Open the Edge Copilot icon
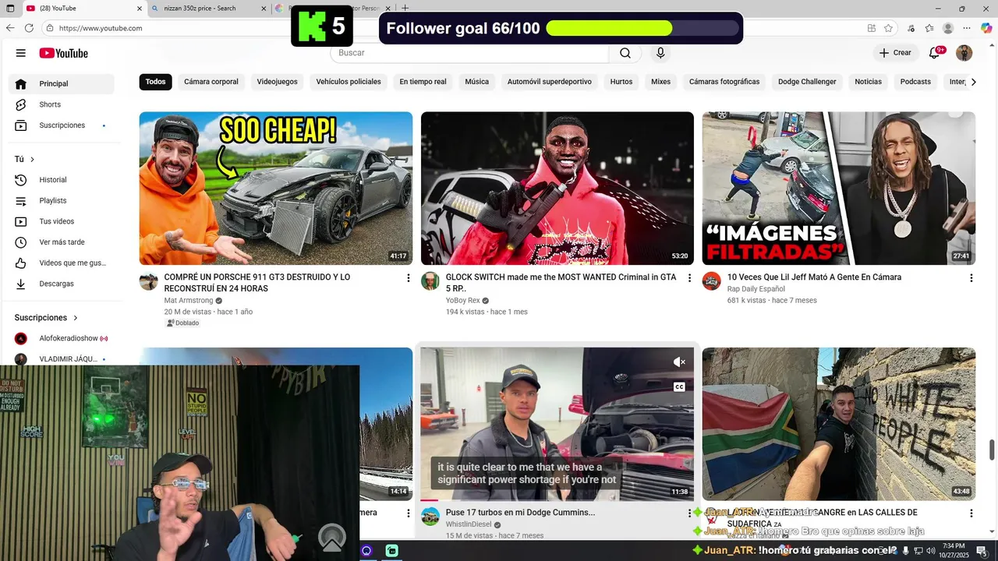This screenshot has width=998, height=561. coord(986,28)
